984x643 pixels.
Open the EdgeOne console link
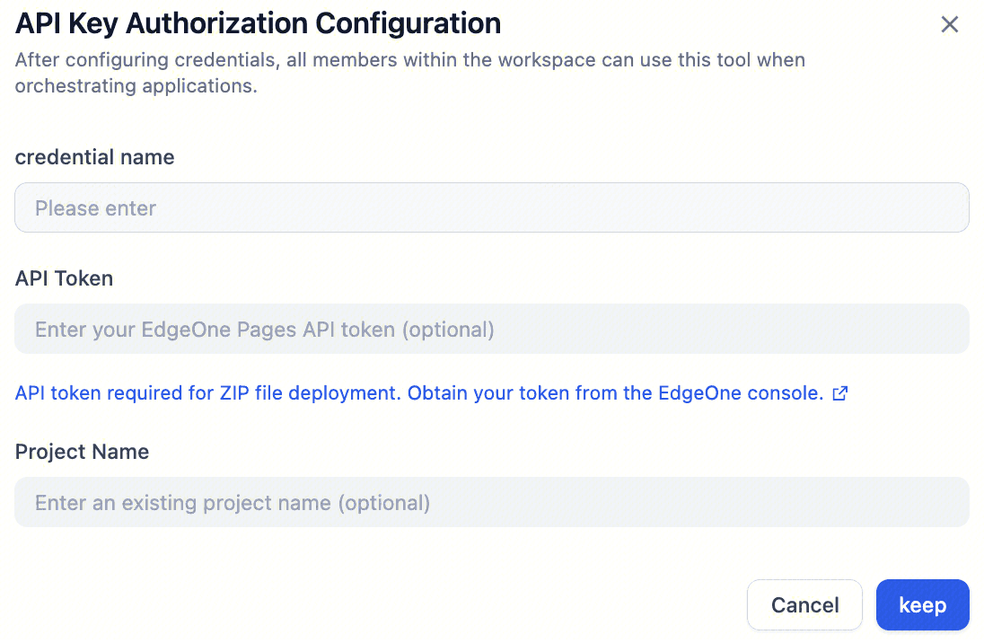pyautogui.click(x=768, y=393)
